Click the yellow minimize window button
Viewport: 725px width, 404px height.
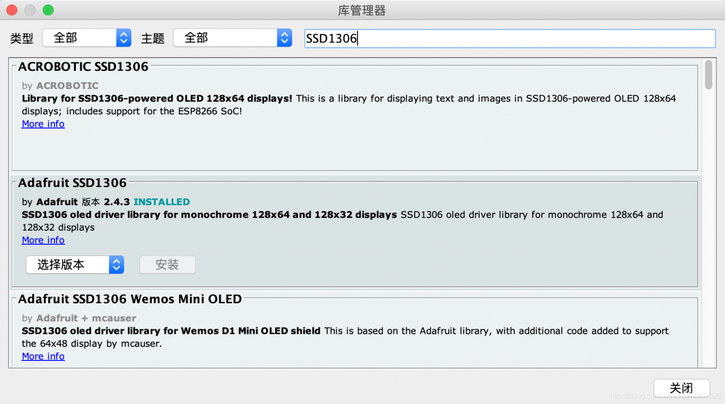pos(30,10)
